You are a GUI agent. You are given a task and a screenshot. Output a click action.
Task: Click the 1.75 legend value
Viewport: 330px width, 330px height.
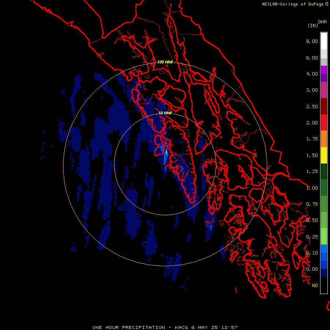(312, 139)
